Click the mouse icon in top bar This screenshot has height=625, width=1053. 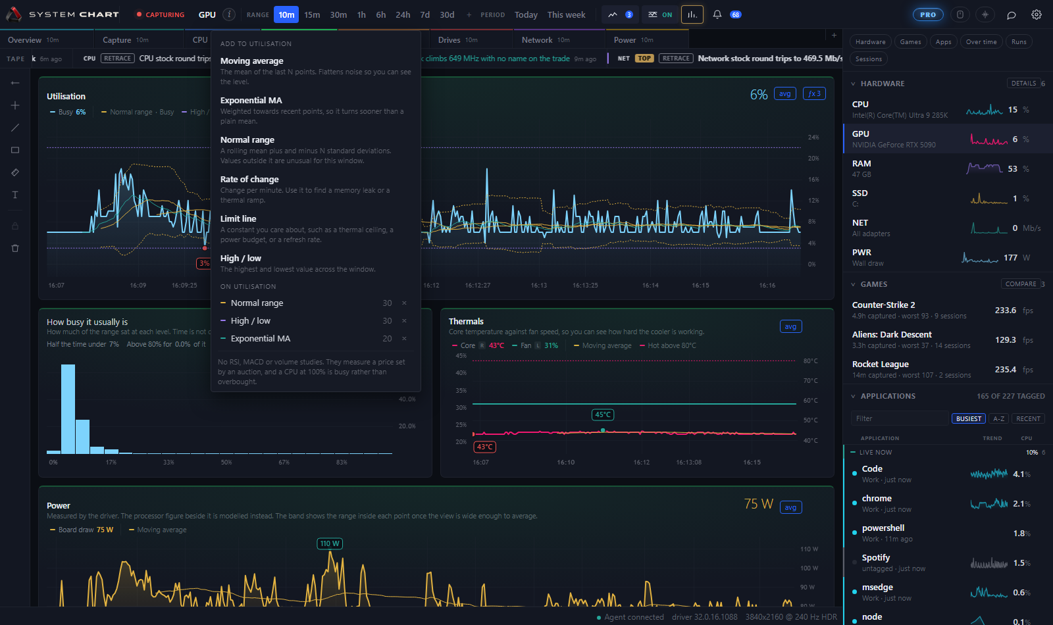click(960, 14)
